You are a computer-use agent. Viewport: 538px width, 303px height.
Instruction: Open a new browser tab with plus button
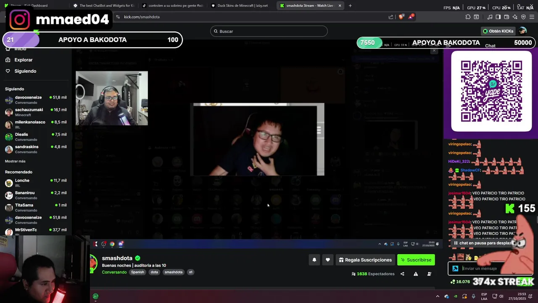(350, 5)
